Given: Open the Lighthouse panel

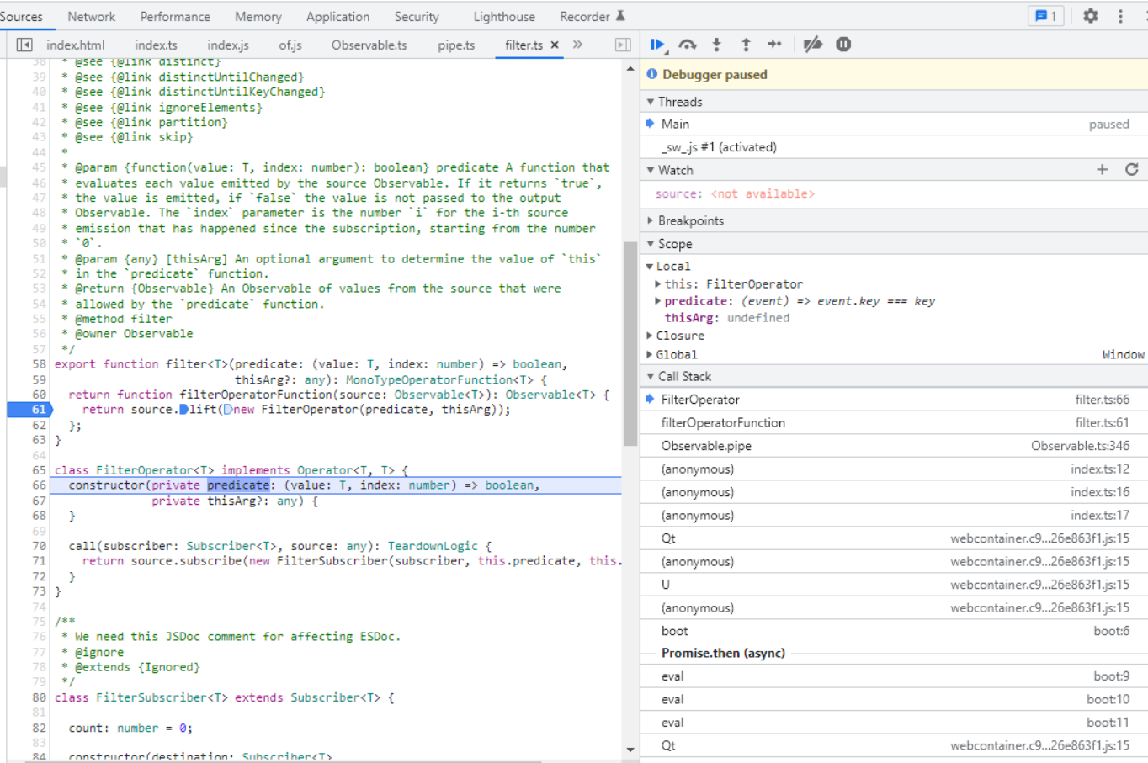Looking at the screenshot, I should [x=504, y=16].
